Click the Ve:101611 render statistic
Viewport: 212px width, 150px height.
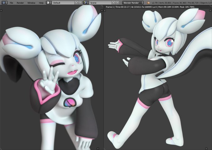click(x=136, y=7)
